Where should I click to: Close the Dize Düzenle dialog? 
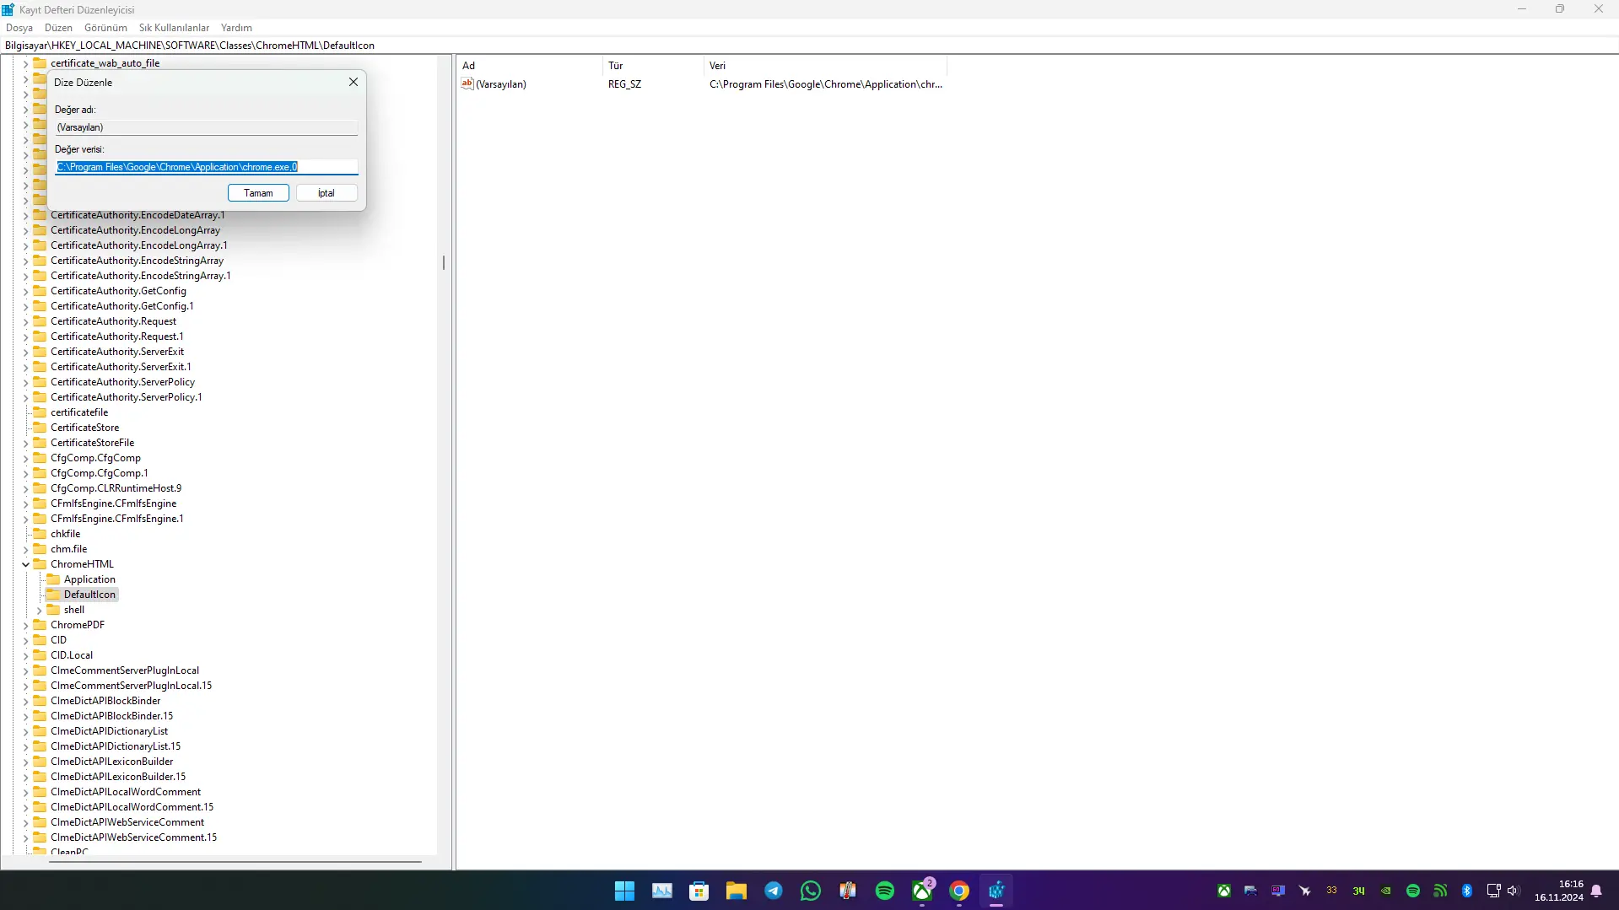pyautogui.click(x=353, y=82)
